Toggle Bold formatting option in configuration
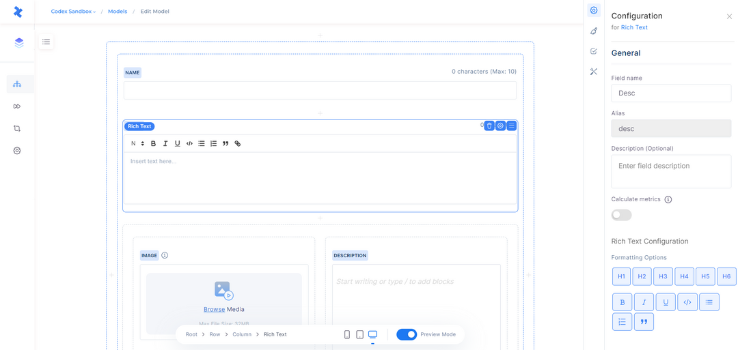The image size is (738, 350). click(x=623, y=302)
